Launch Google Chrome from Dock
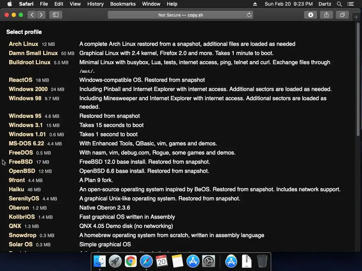The width and height of the screenshot is (362, 271). 131,261
